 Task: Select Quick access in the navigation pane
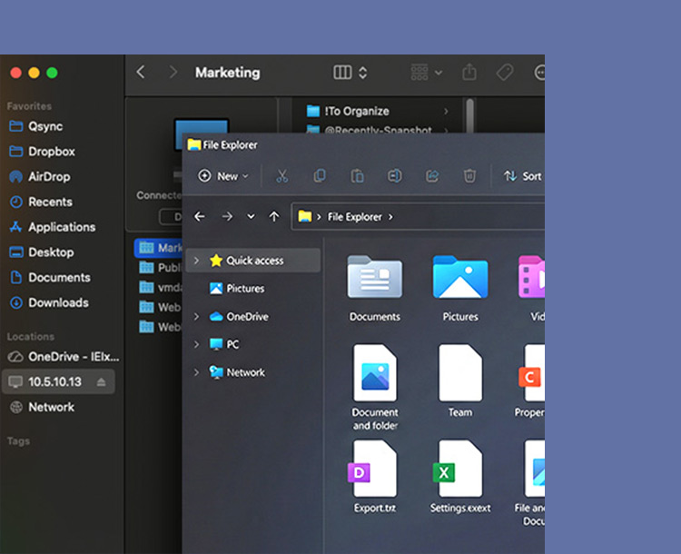[x=254, y=261]
